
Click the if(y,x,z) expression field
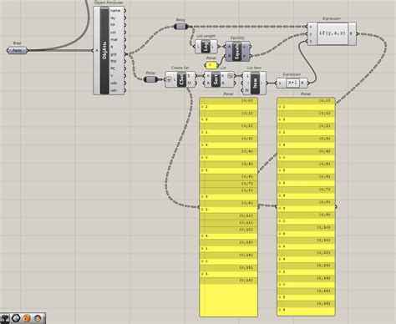point(333,33)
